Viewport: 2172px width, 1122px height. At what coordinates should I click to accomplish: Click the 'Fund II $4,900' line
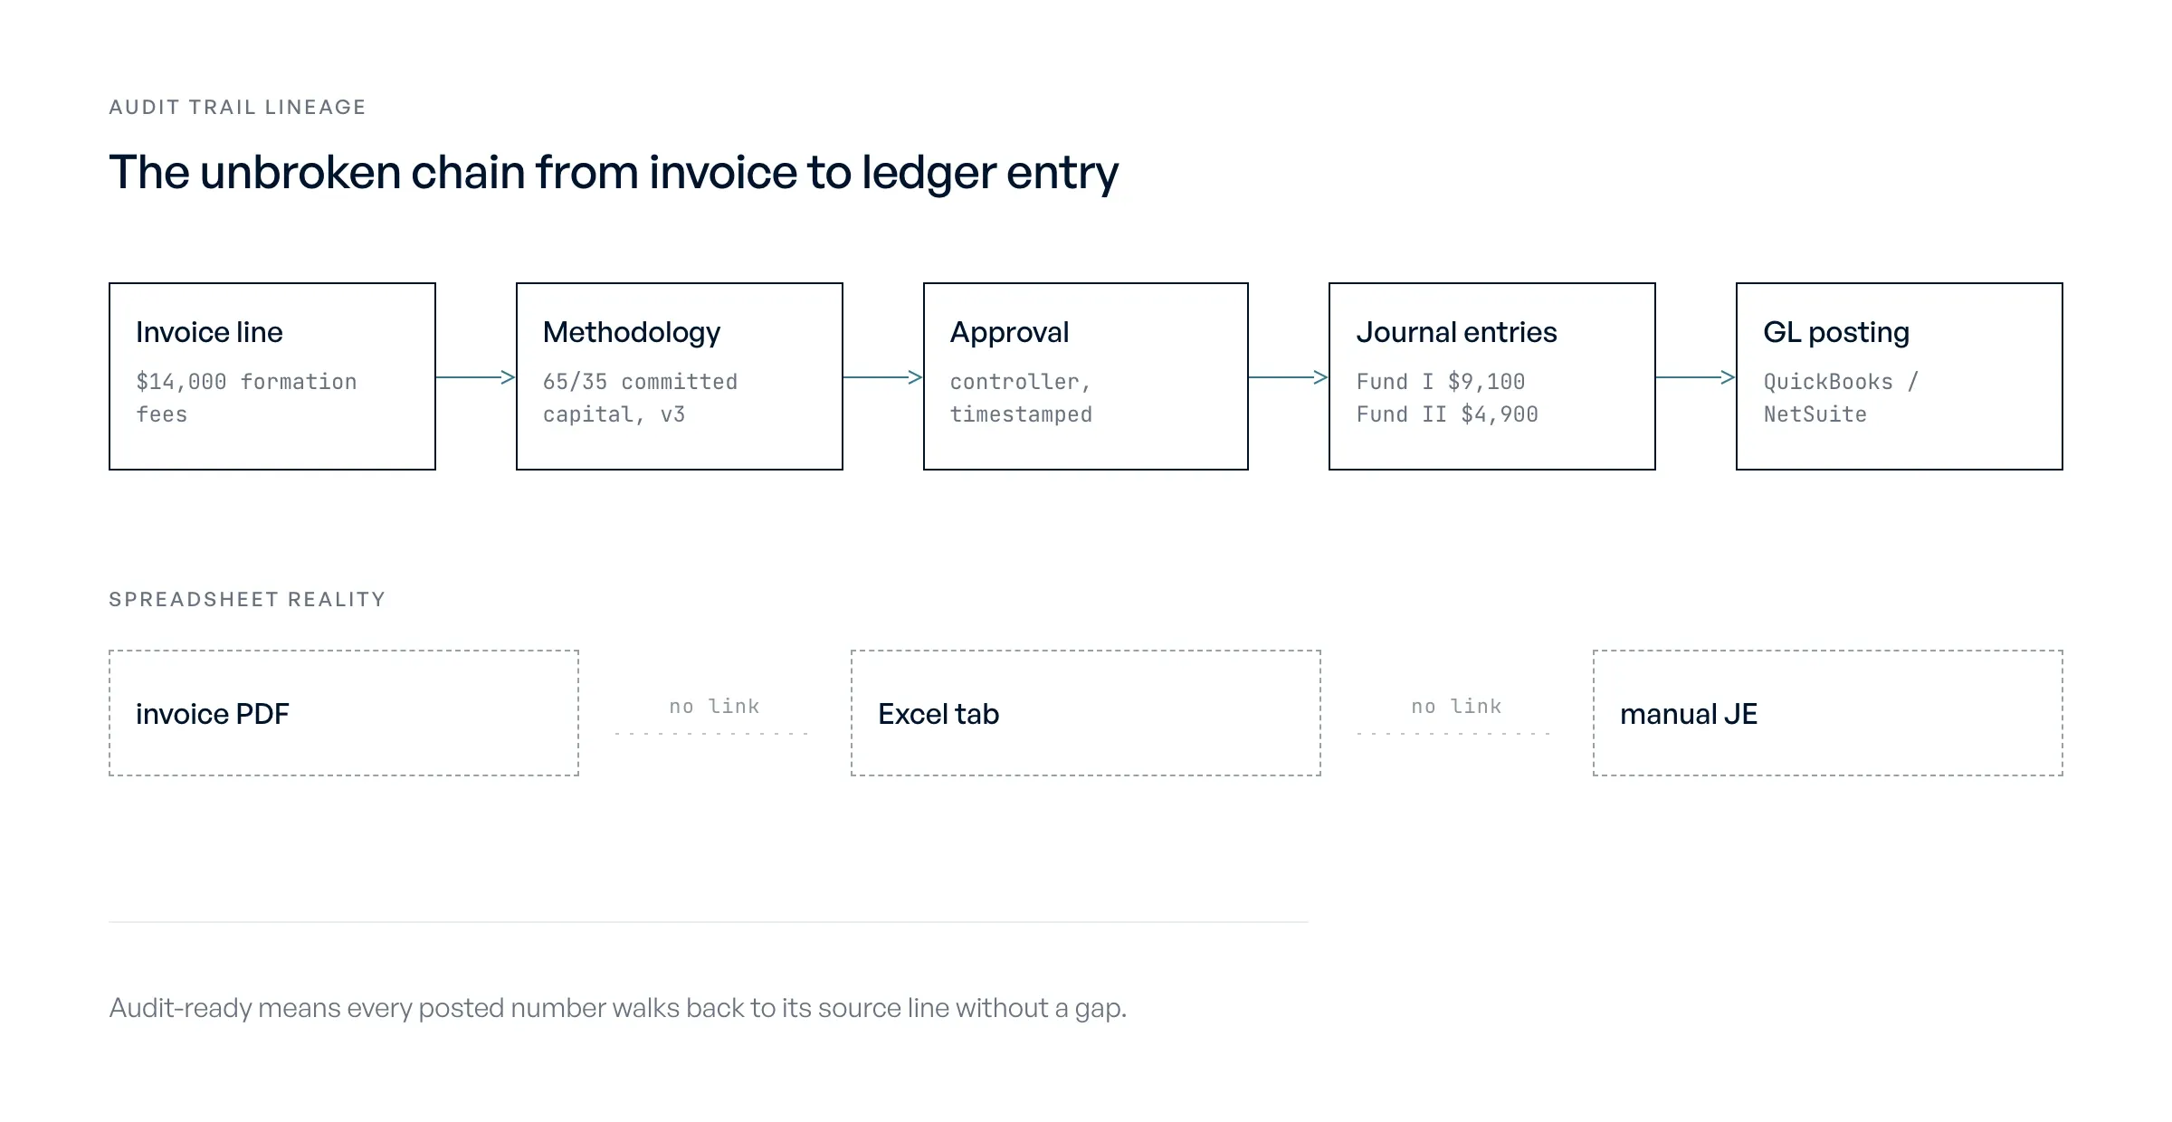pos(1447,414)
